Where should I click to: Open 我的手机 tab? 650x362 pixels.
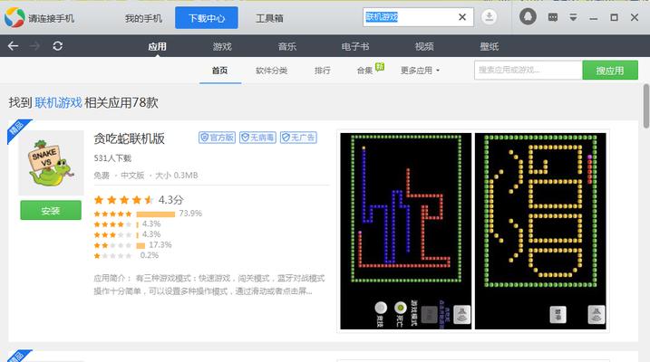(x=143, y=18)
